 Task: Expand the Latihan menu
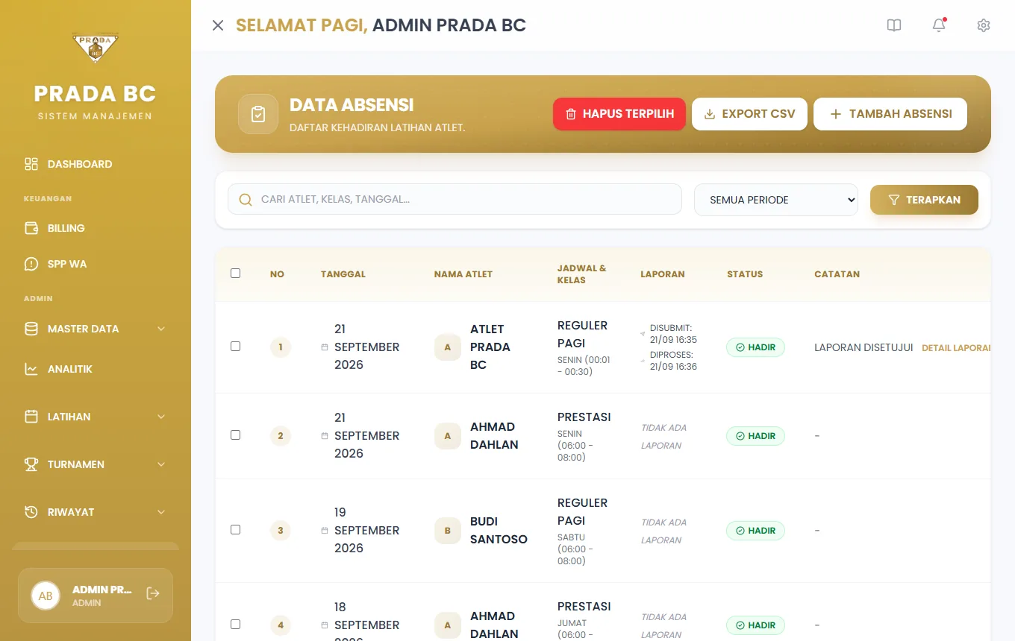[x=95, y=417]
